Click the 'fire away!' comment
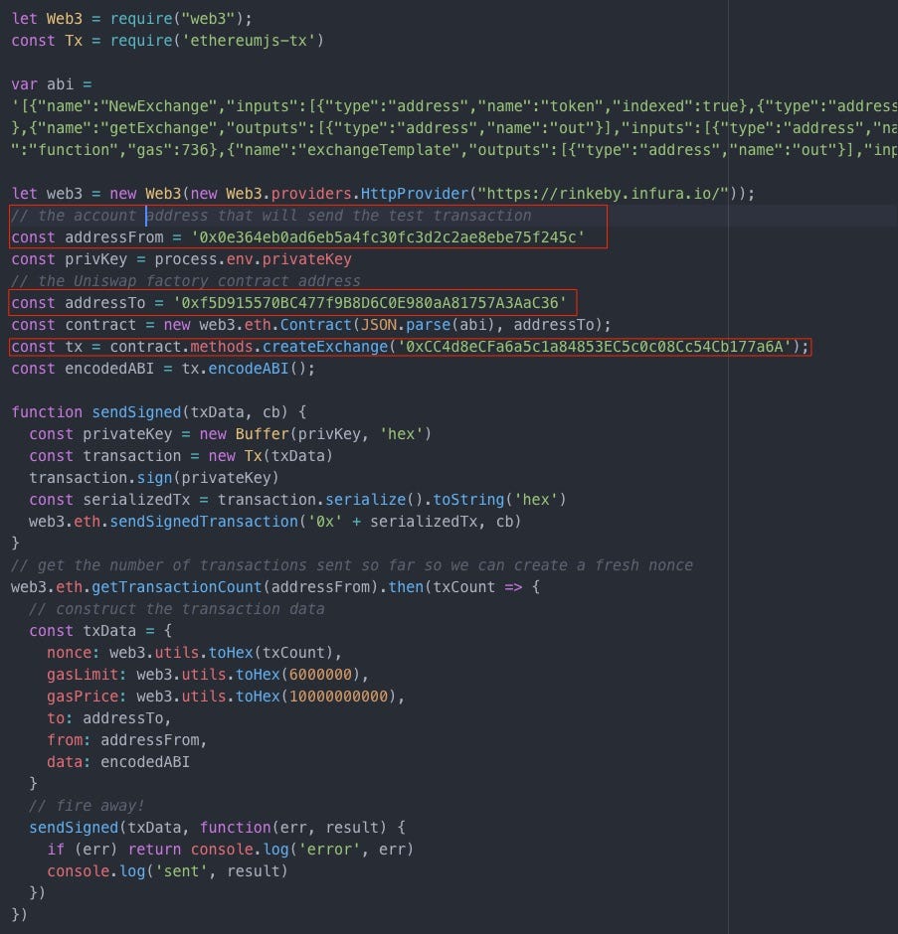The image size is (898, 934). point(88,806)
